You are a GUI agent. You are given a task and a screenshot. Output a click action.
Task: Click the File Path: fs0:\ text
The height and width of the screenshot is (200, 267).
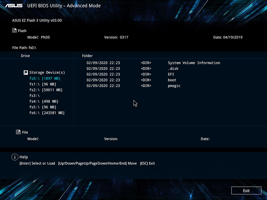pyautogui.click(x=24, y=48)
